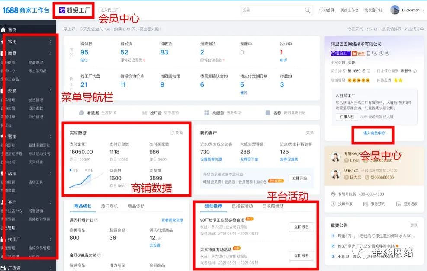Expand the 常用 menu chevron

point(51,41)
